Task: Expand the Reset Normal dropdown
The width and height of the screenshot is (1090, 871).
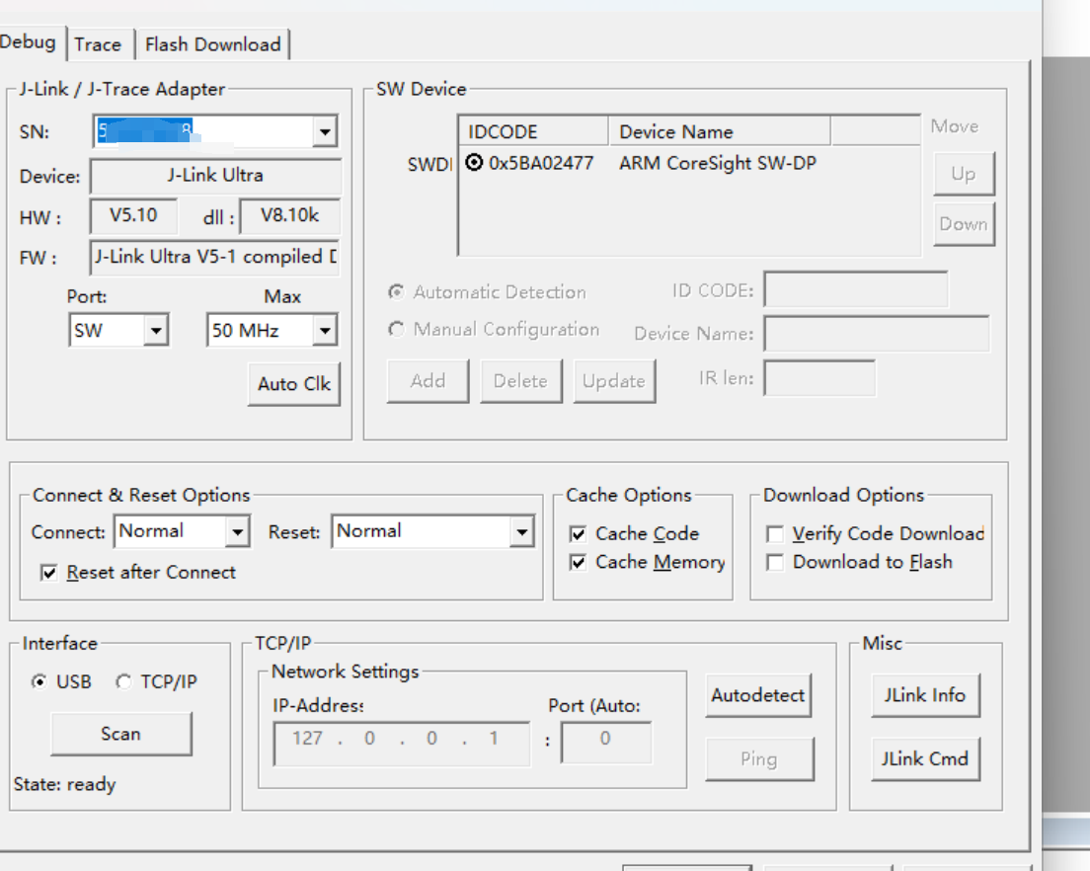Action: pyautogui.click(x=521, y=531)
